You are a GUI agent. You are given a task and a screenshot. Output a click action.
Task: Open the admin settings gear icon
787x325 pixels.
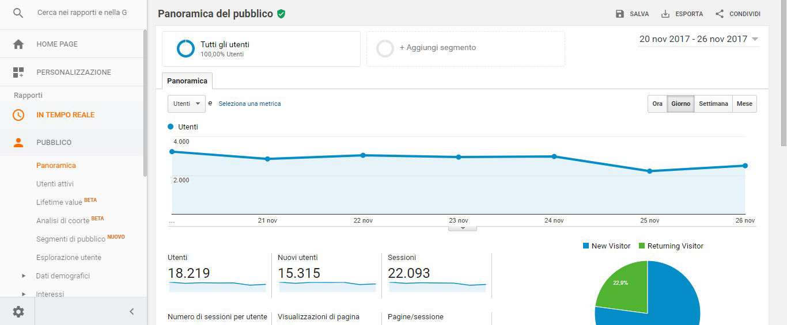[x=18, y=312]
